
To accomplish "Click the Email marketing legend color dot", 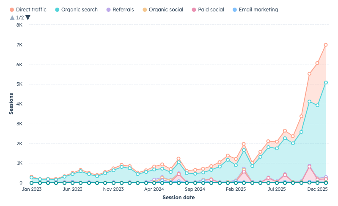I will click(234, 9).
